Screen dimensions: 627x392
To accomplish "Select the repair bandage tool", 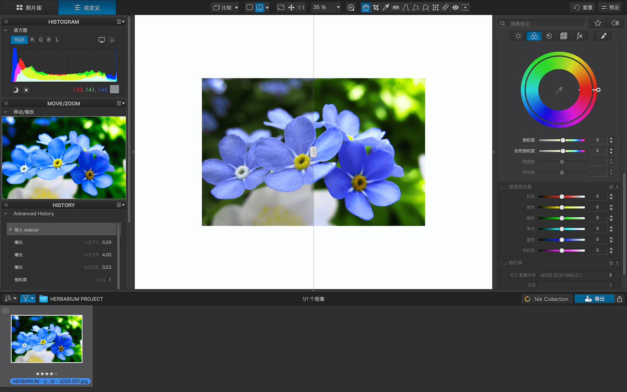I will [445, 7].
